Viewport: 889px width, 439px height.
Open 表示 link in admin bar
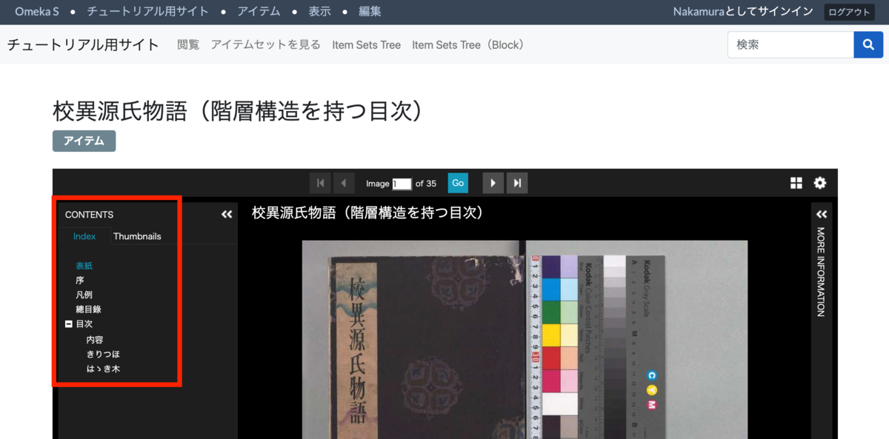(x=320, y=12)
